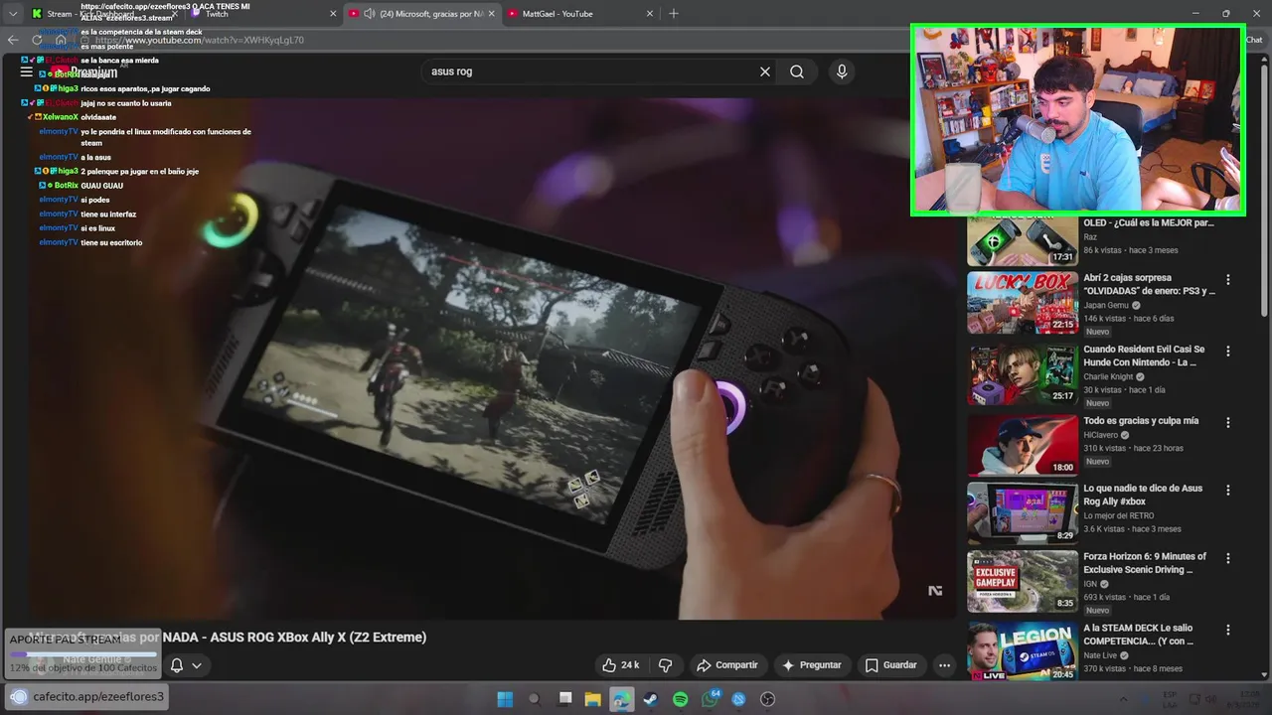Reload the current page

38,40
